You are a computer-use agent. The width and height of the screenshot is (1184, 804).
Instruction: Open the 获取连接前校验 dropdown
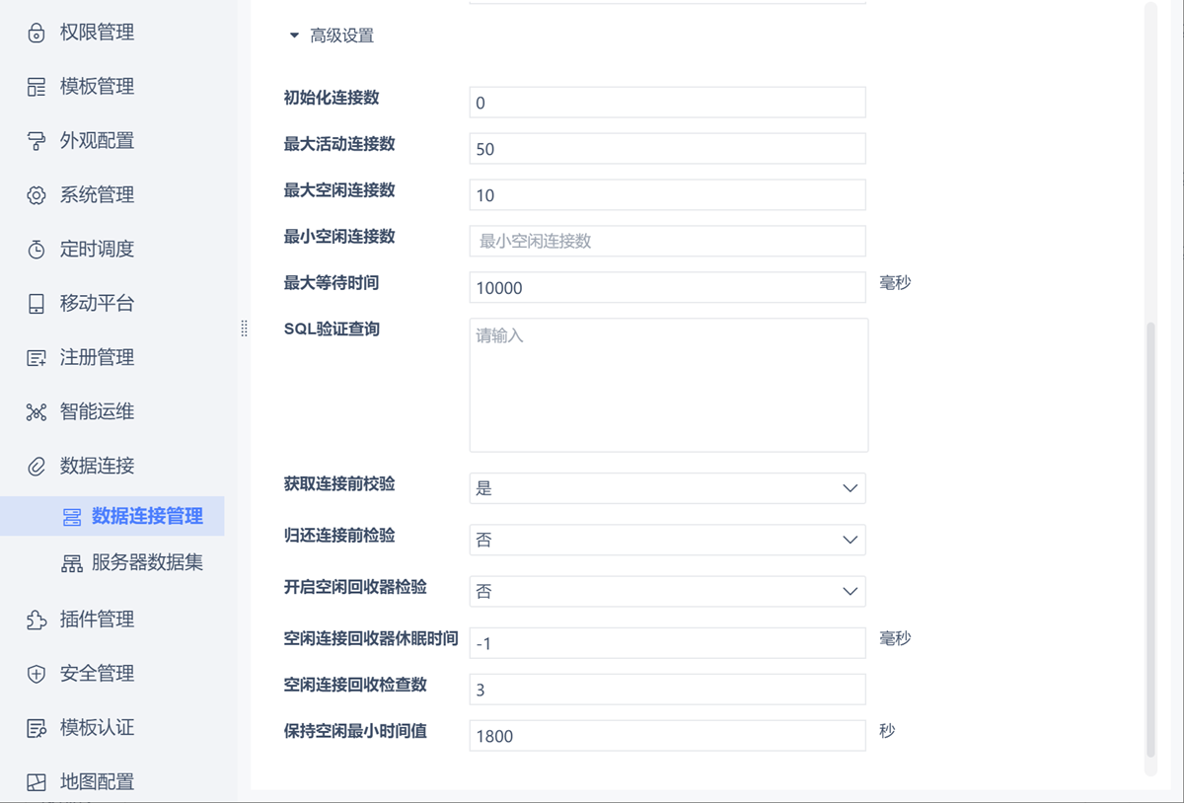667,488
